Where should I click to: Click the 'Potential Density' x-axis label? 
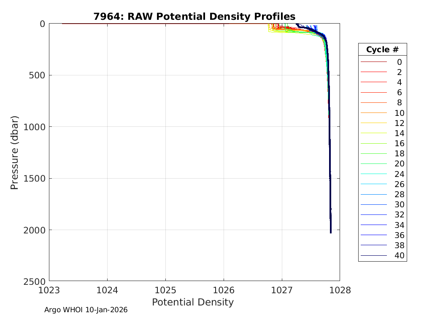192,302
